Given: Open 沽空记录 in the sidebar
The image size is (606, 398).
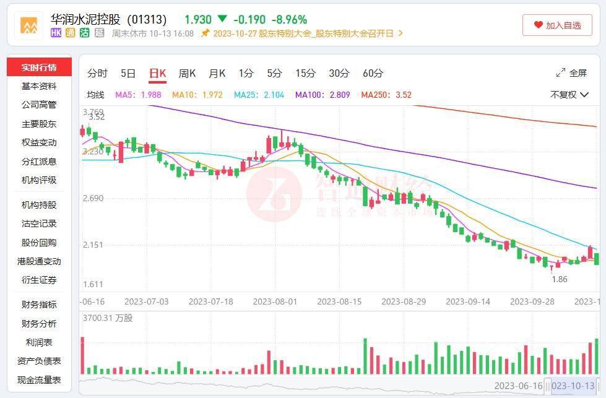Looking at the screenshot, I should [39, 223].
